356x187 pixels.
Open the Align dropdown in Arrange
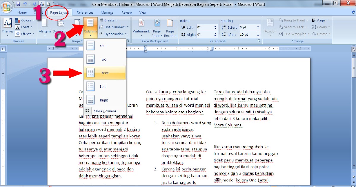pos(320,20)
